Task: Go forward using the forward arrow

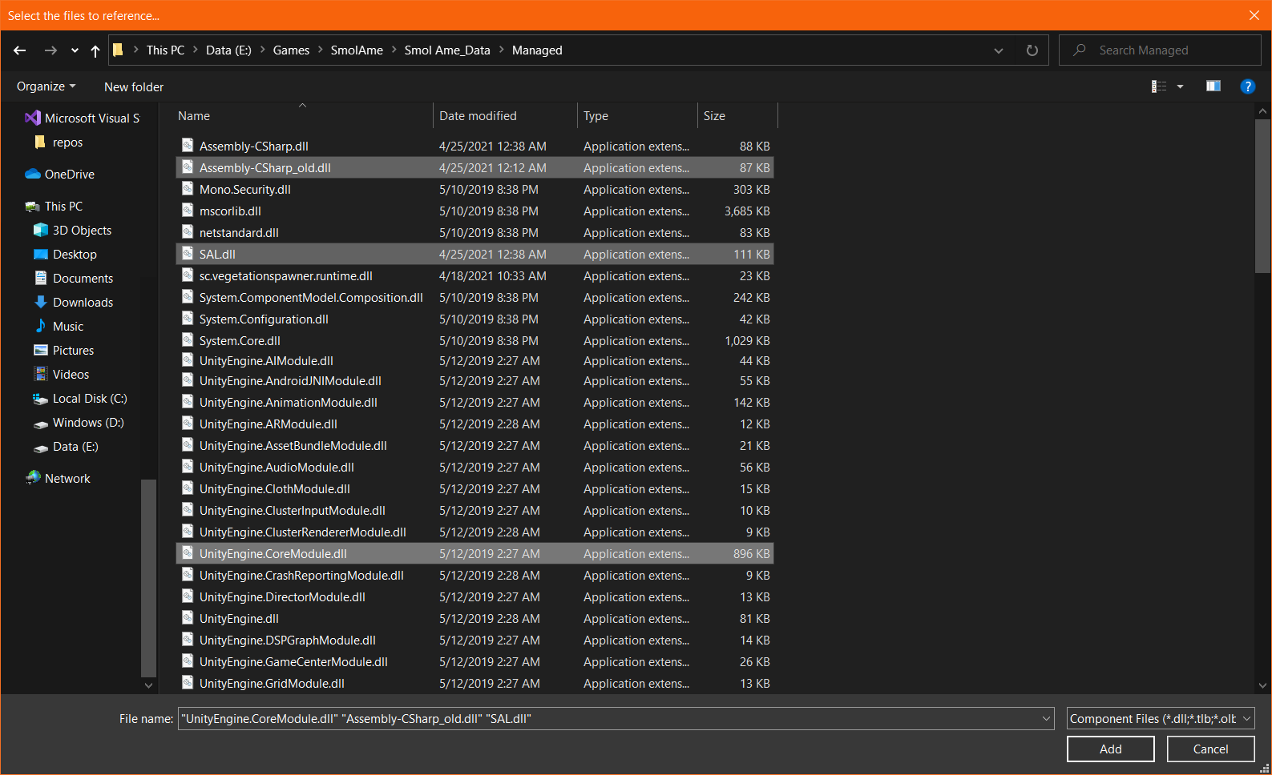Action: [50, 50]
